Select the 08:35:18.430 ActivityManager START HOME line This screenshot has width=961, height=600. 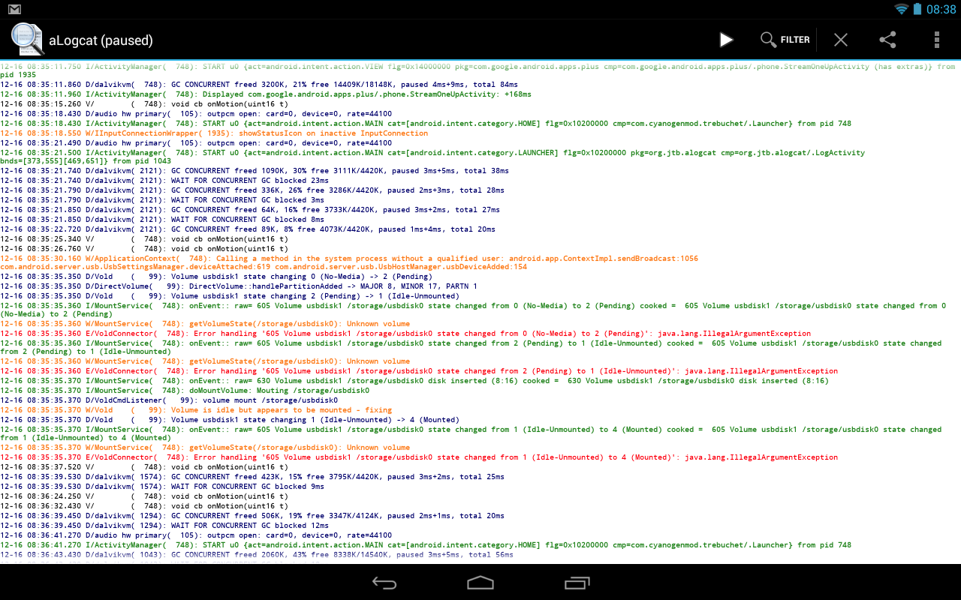[426, 124]
